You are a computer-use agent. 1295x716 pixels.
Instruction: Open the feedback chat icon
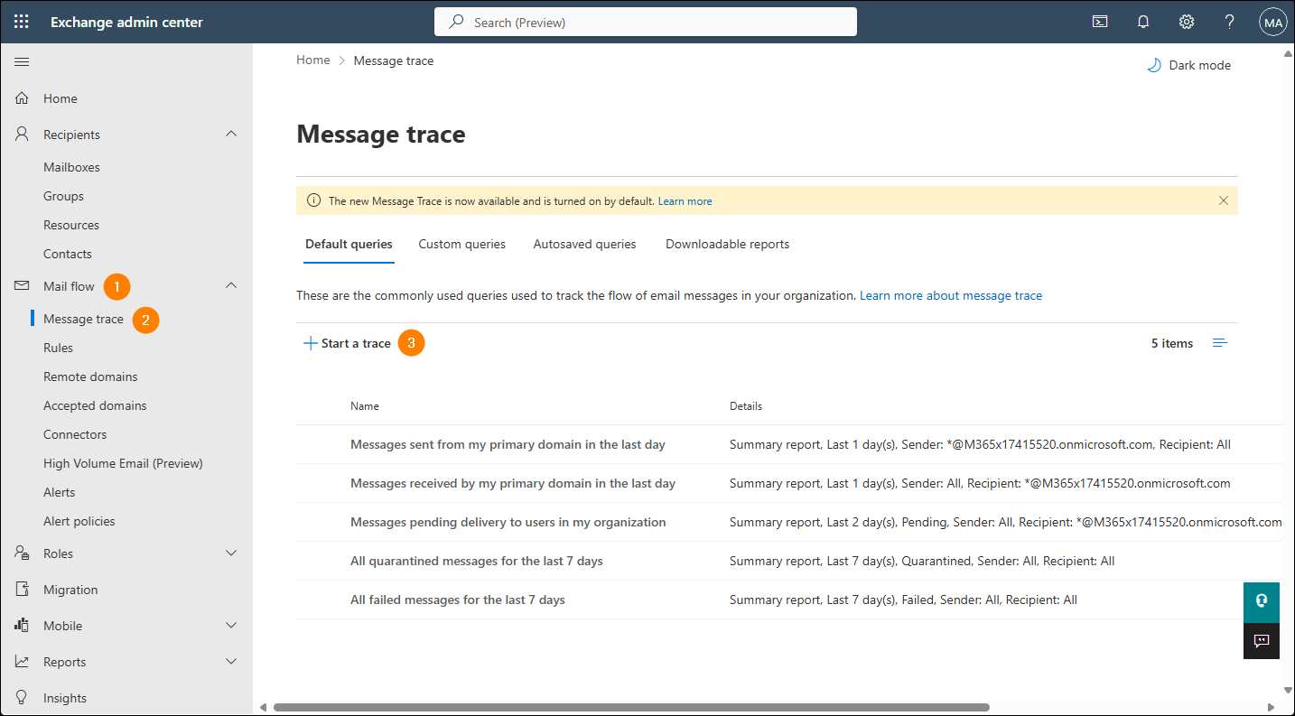(x=1261, y=641)
